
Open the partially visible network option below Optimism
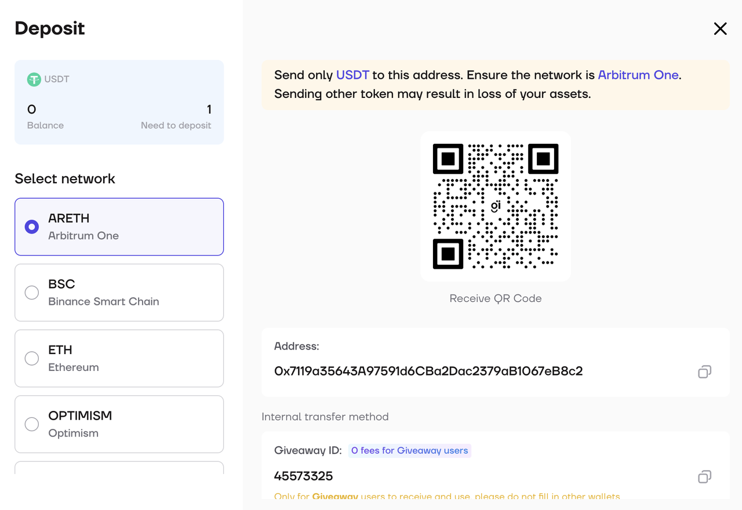pos(119,468)
